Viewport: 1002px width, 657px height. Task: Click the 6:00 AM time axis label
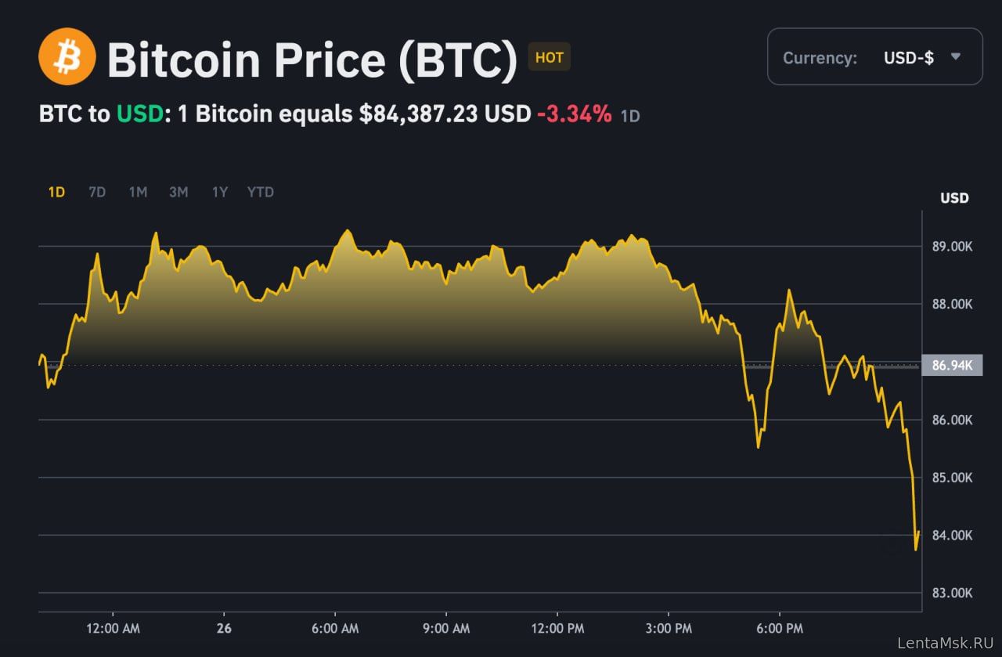(x=335, y=629)
